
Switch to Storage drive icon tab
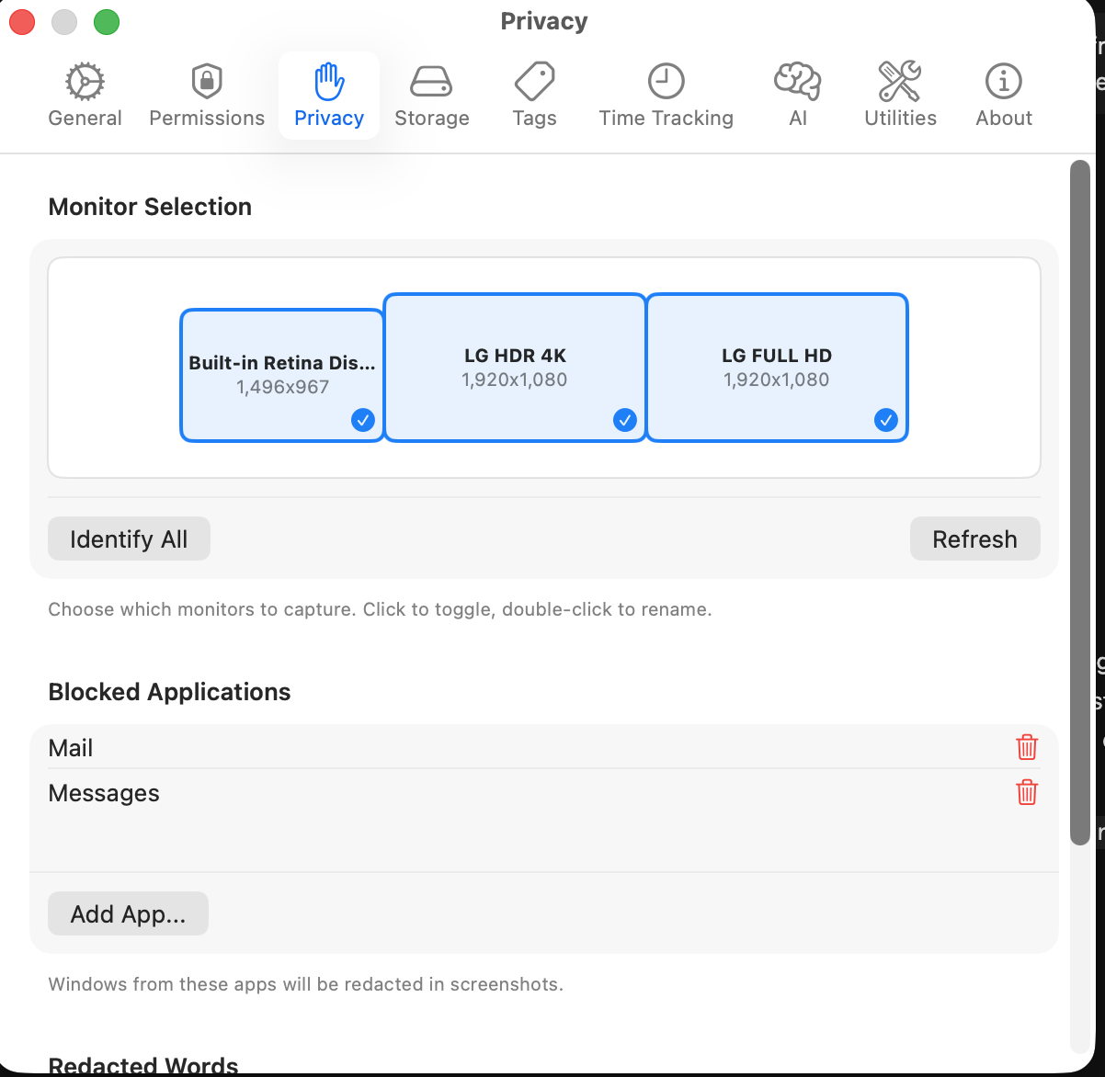tap(431, 82)
